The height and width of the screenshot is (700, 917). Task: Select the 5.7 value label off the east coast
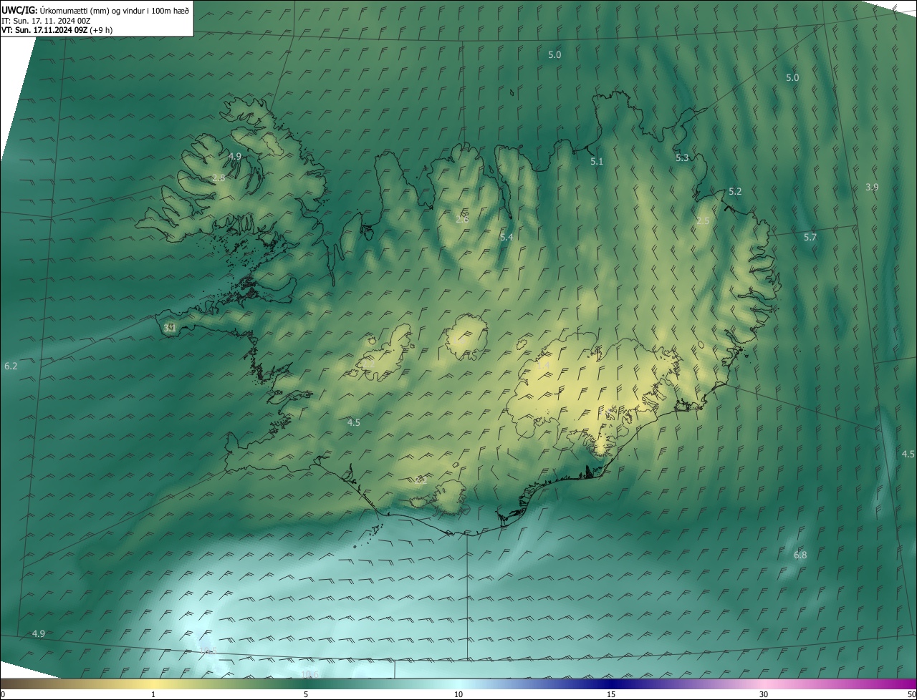pos(810,237)
